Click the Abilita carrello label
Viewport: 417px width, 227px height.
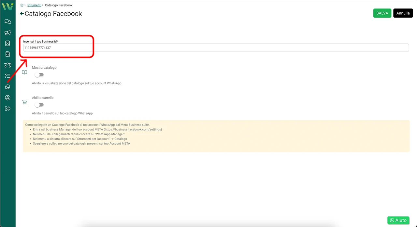(x=43, y=98)
